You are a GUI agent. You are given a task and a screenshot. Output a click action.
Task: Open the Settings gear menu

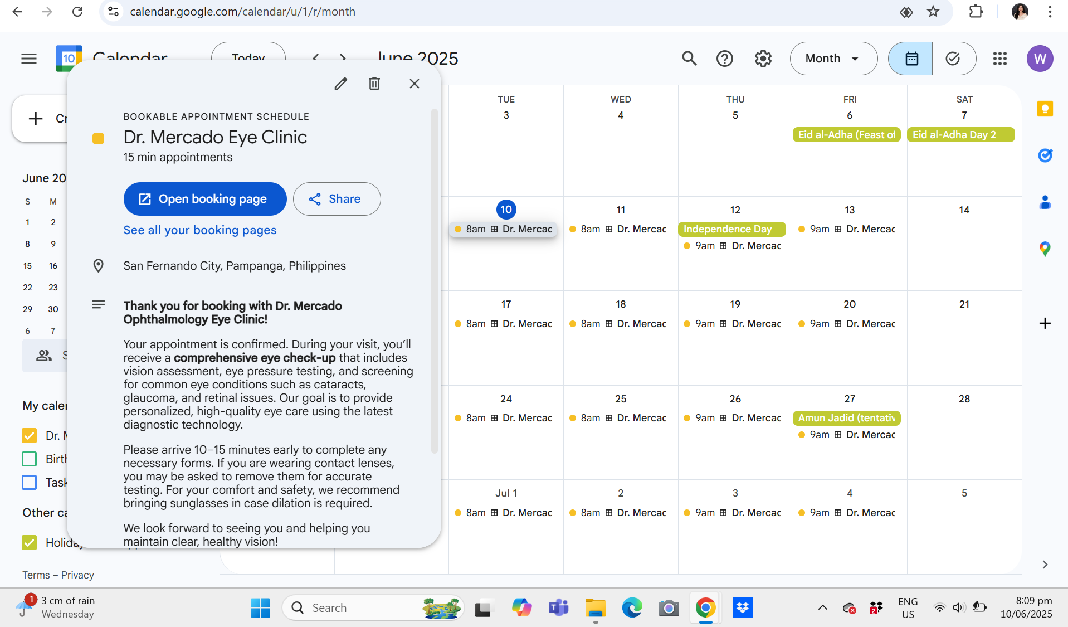(x=763, y=59)
